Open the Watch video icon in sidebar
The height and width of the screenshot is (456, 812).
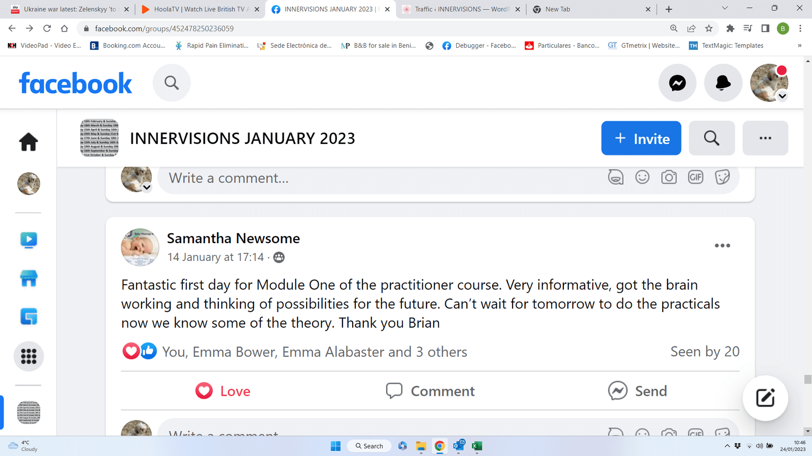coord(28,239)
